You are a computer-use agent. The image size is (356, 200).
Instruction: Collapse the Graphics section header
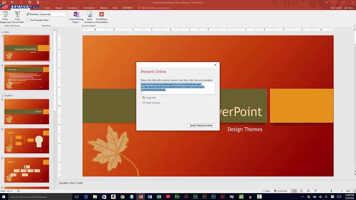[x=3, y=95]
